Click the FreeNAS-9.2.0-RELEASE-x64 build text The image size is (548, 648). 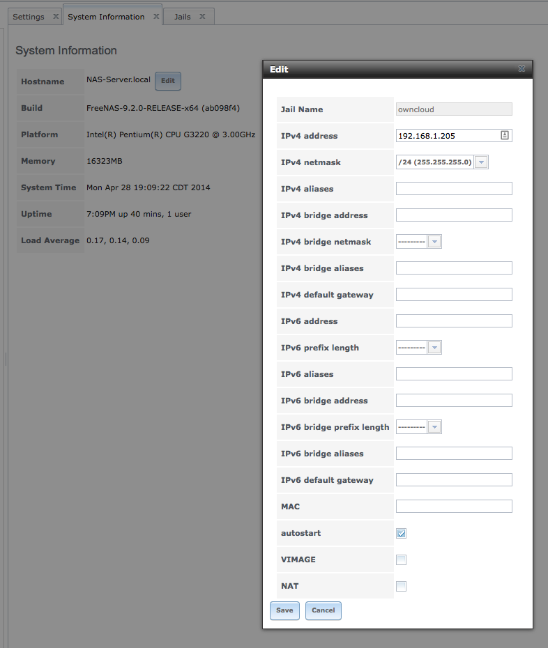pyautogui.click(x=163, y=108)
